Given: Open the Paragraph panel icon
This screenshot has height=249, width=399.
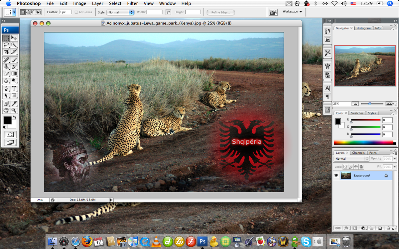Looking at the screenshot, I should [328, 97].
